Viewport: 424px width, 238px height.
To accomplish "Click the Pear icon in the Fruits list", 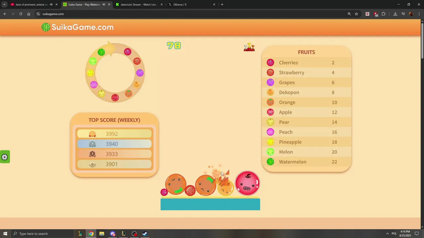I will tap(270, 122).
